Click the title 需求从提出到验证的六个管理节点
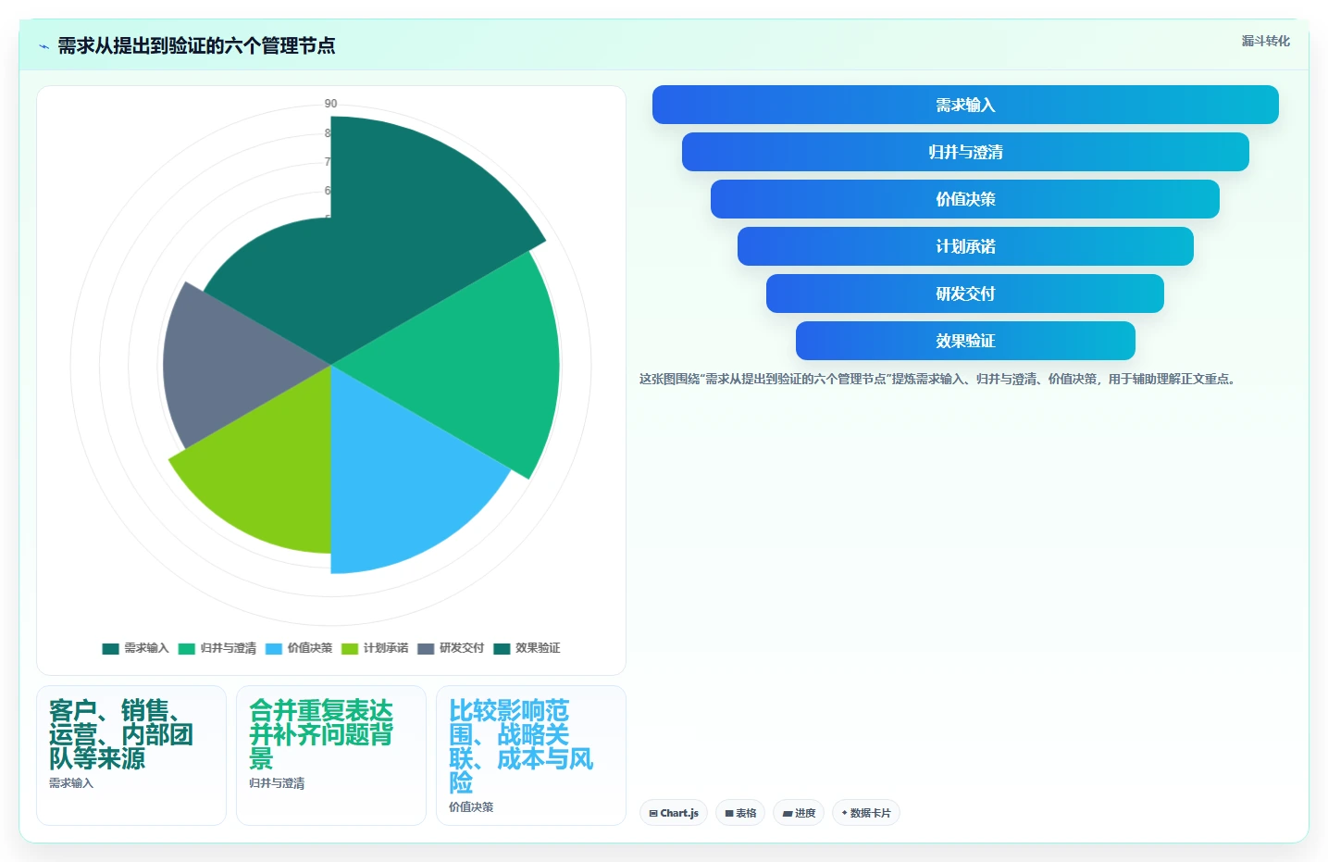This screenshot has height=862, width=1328. (196, 45)
